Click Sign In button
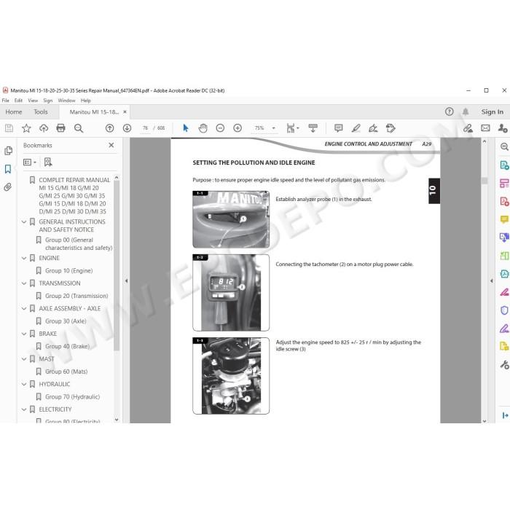The image size is (510, 510). point(492,112)
